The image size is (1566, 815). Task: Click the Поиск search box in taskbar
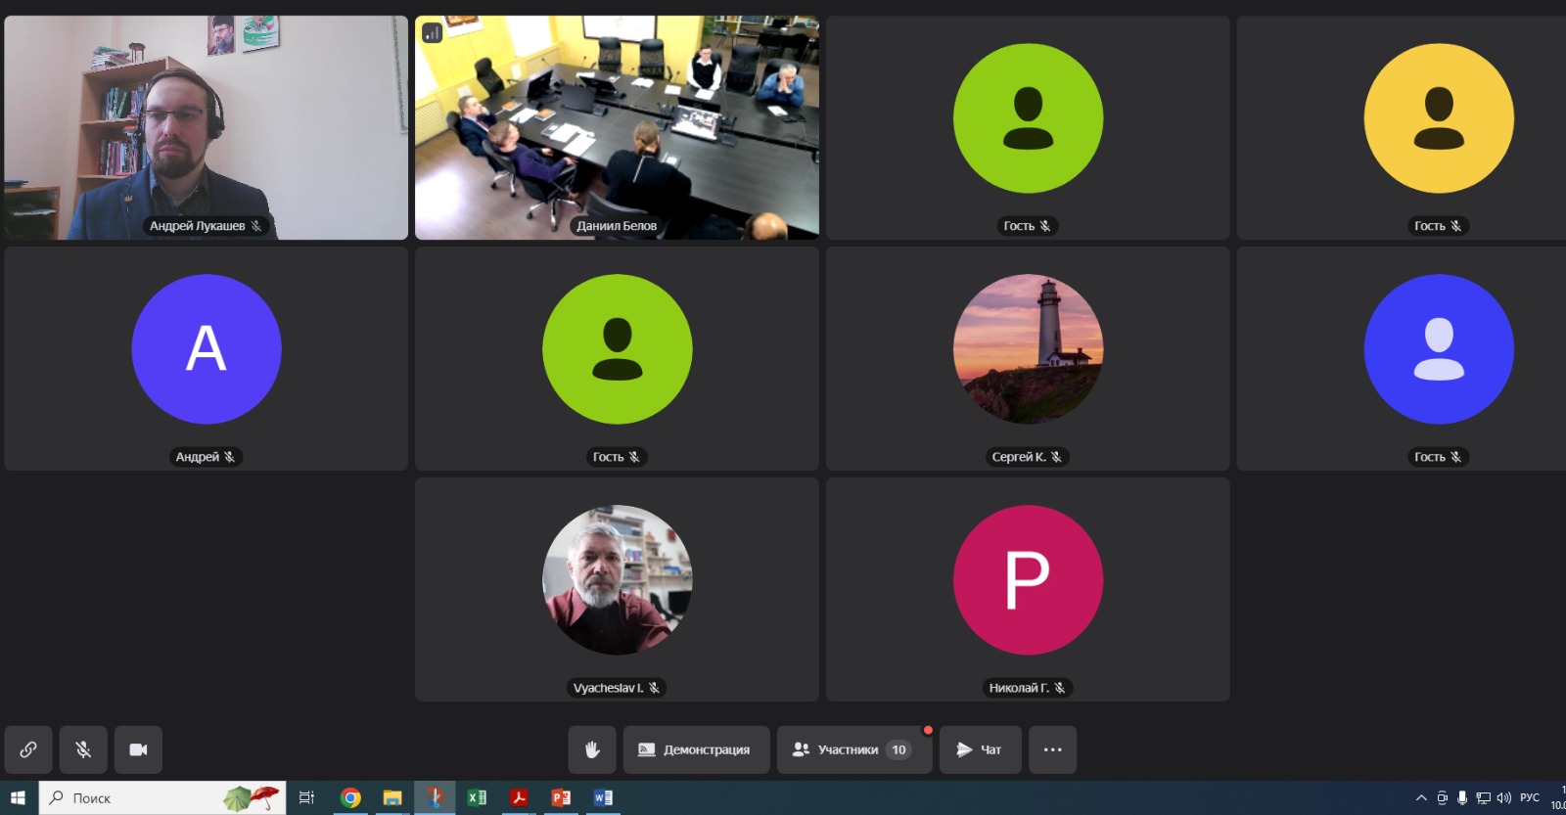(137, 798)
